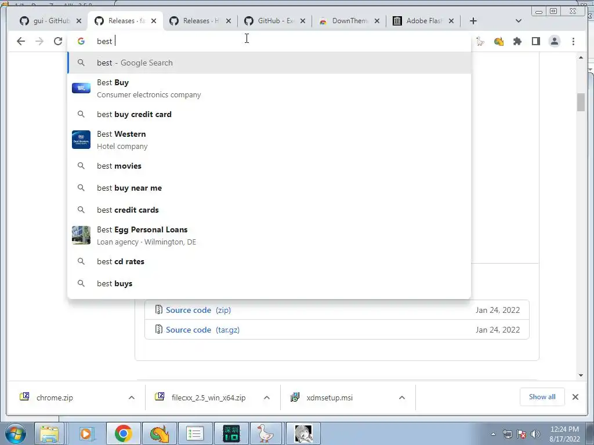Screen dimensions: 594x445
Task: Open the anime character taskbar icon
Action: 303,433
